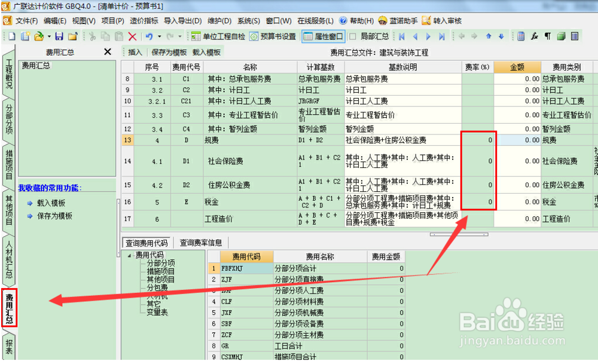This screenshot has height=361, width=598.
Task: Switch to 措施项目 side tab
Action: [9, 165]
